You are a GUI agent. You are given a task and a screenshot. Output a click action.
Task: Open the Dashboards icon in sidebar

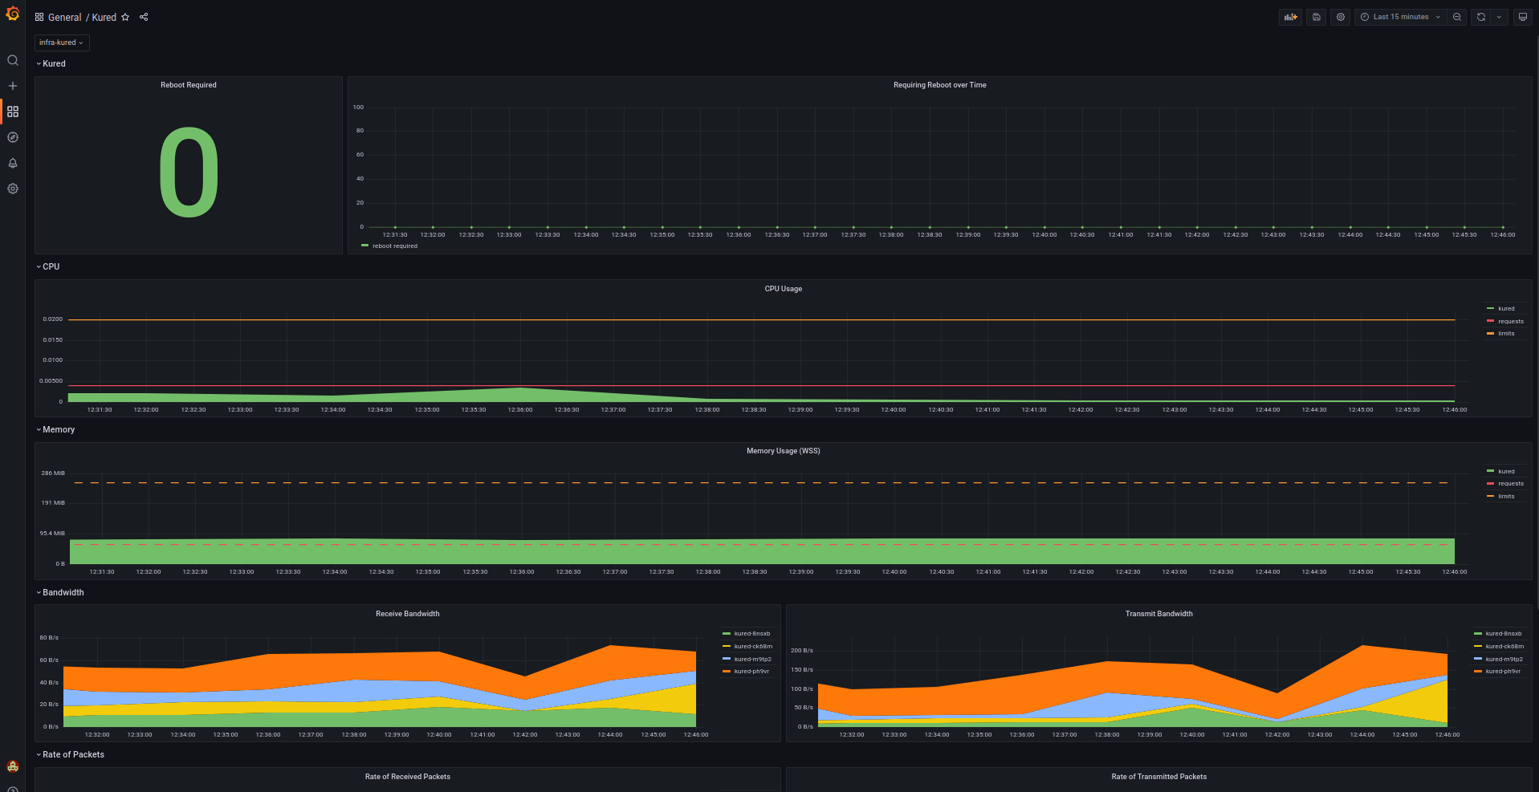(13, 112)
